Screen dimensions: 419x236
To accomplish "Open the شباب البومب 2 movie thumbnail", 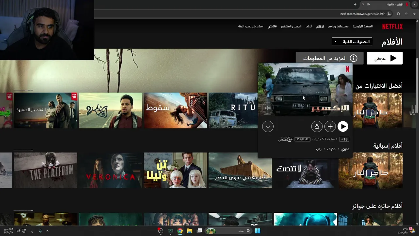I will [110, 110].
